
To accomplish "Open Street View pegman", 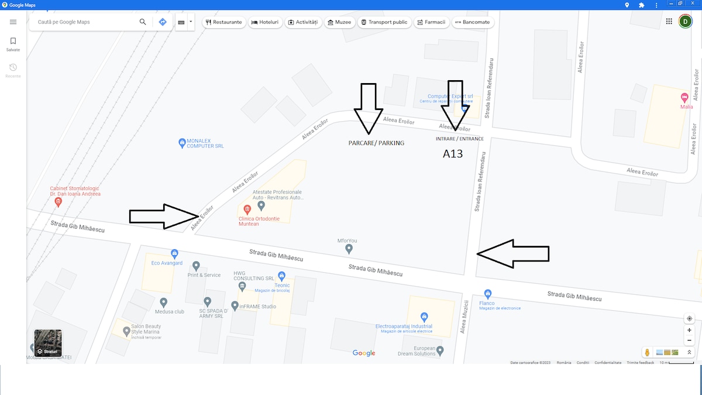I will (x=648, y=352).
